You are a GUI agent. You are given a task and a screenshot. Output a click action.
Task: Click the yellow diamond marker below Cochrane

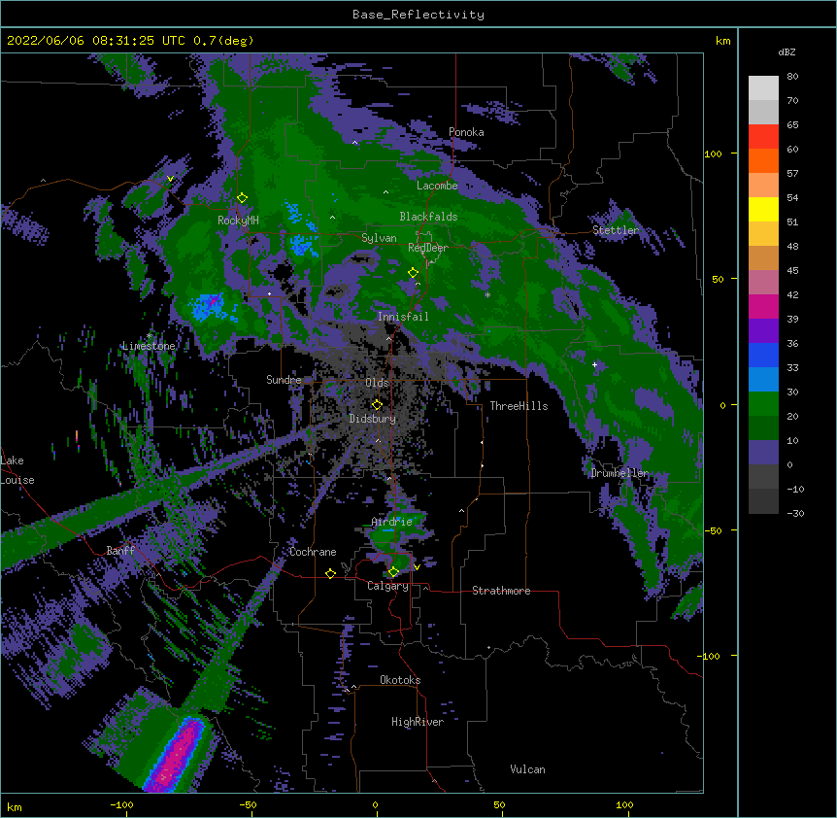click(330, 573)
